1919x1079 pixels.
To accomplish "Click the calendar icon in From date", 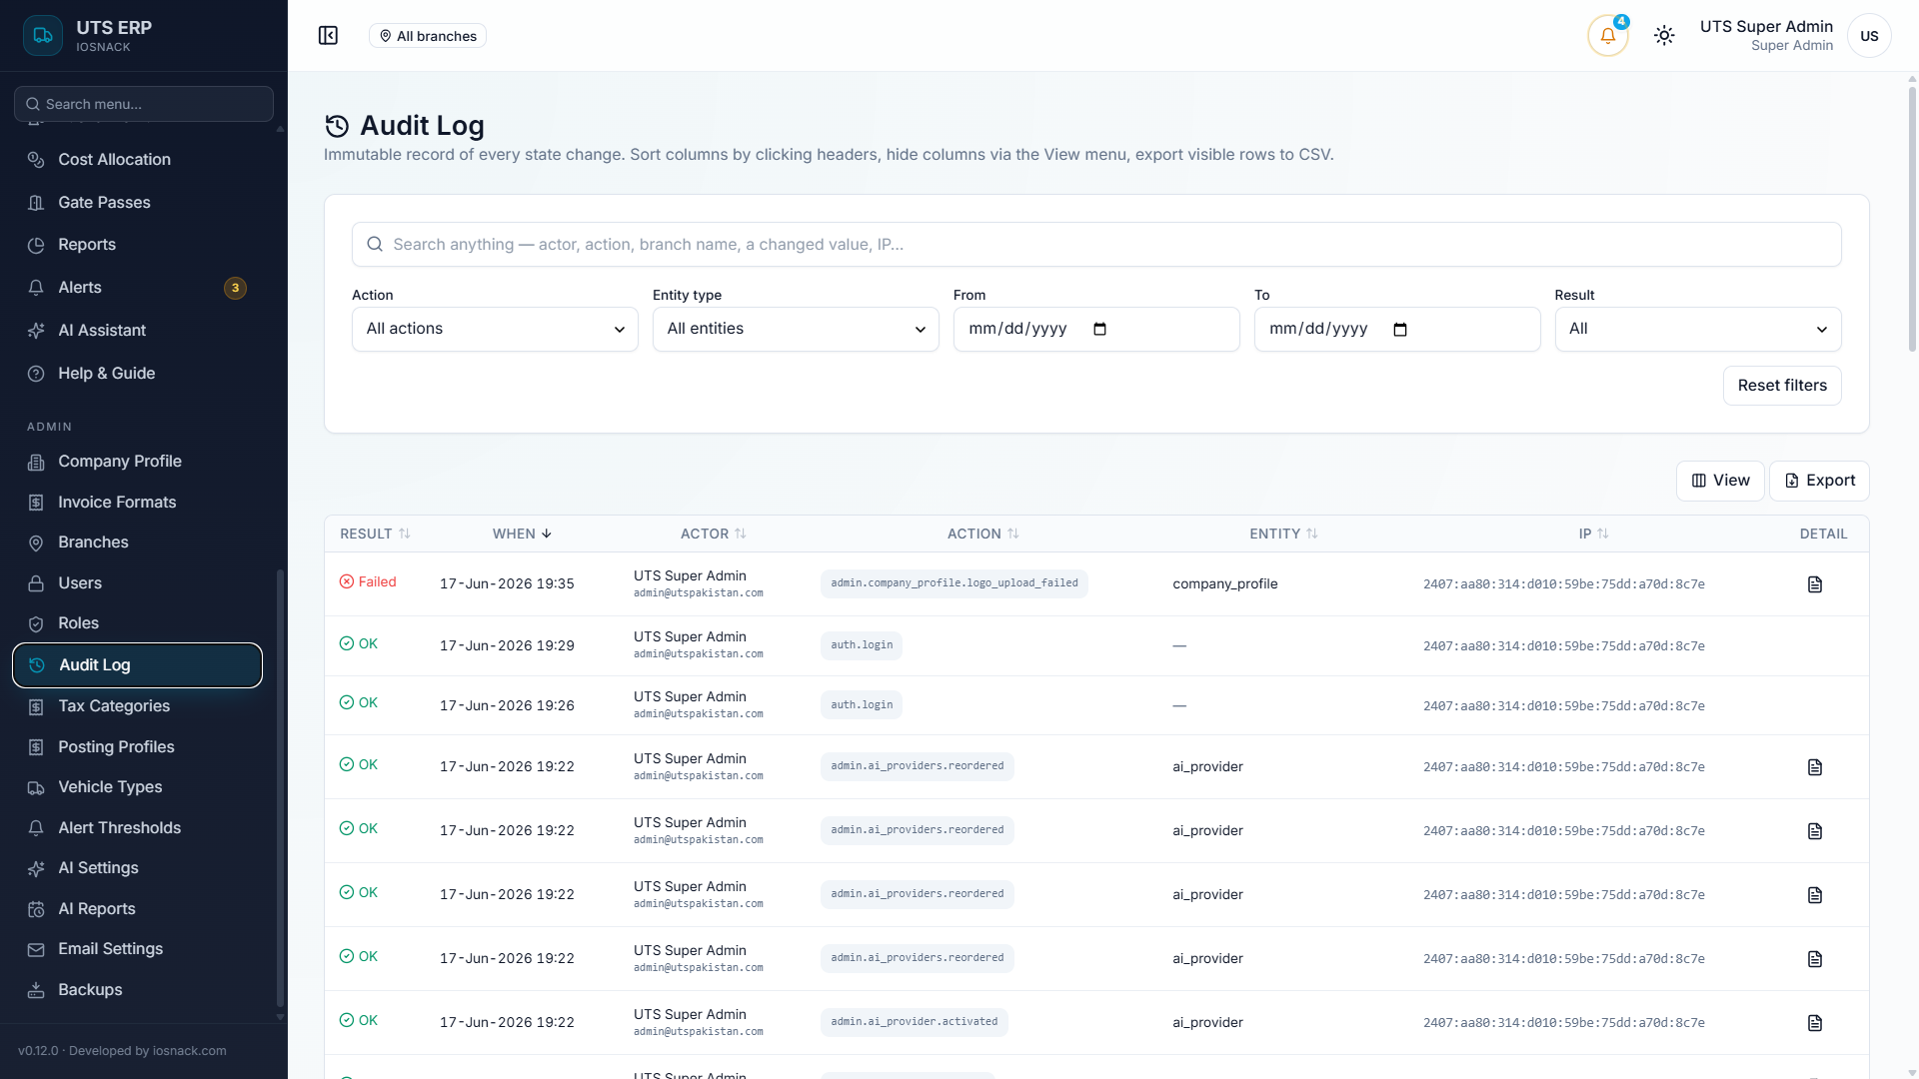I will pyautogui.click(x=1100, y=330).
